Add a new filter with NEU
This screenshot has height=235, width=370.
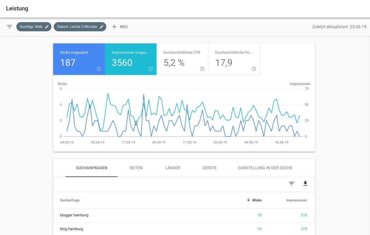(120, 27)
